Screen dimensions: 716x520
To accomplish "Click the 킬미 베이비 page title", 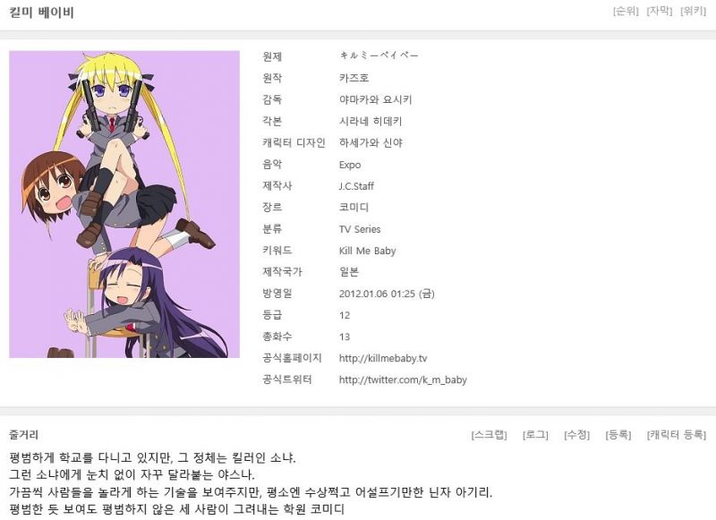I will point(41,13).
